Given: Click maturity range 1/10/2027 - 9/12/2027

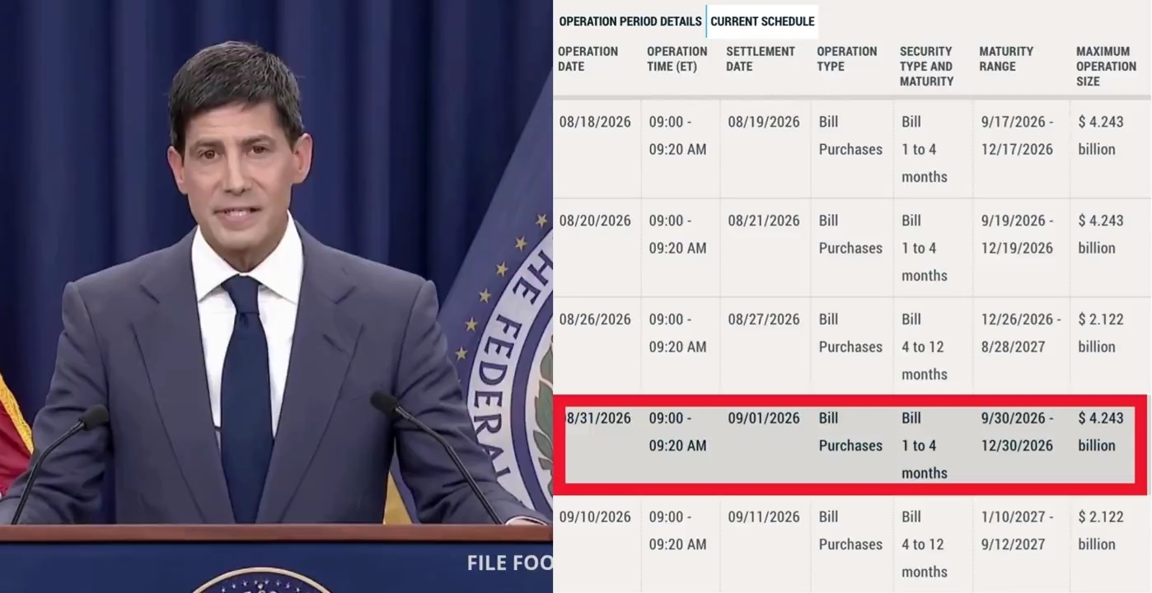Looking at the screenshot, I should click(1017, 531).
